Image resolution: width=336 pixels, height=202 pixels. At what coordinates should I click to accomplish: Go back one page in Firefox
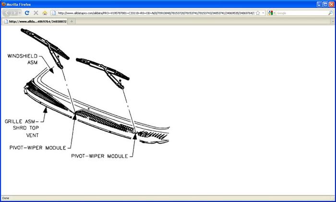pyautogui.click(x=7, y=13)
